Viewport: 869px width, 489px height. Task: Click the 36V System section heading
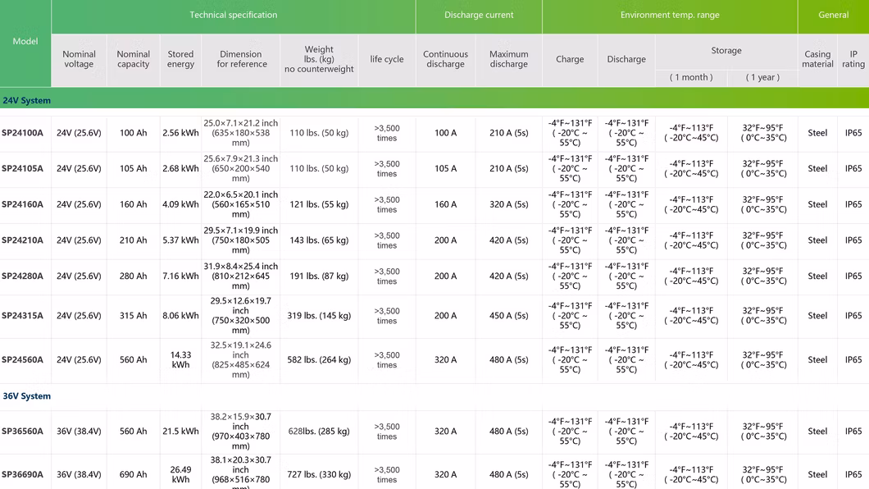[x=27, y=396]
